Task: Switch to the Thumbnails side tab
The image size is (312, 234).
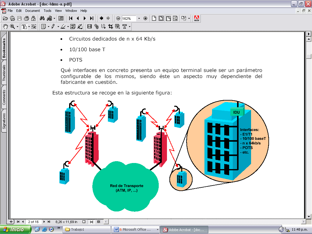Action: click(x=4, y=73)
